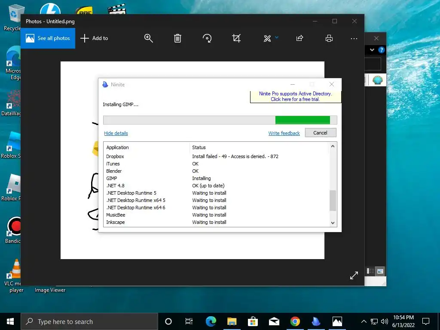Screen dimensions: 440x330
Task: Click the Install failed Access is denied status
Action: (x=235, y=156)
